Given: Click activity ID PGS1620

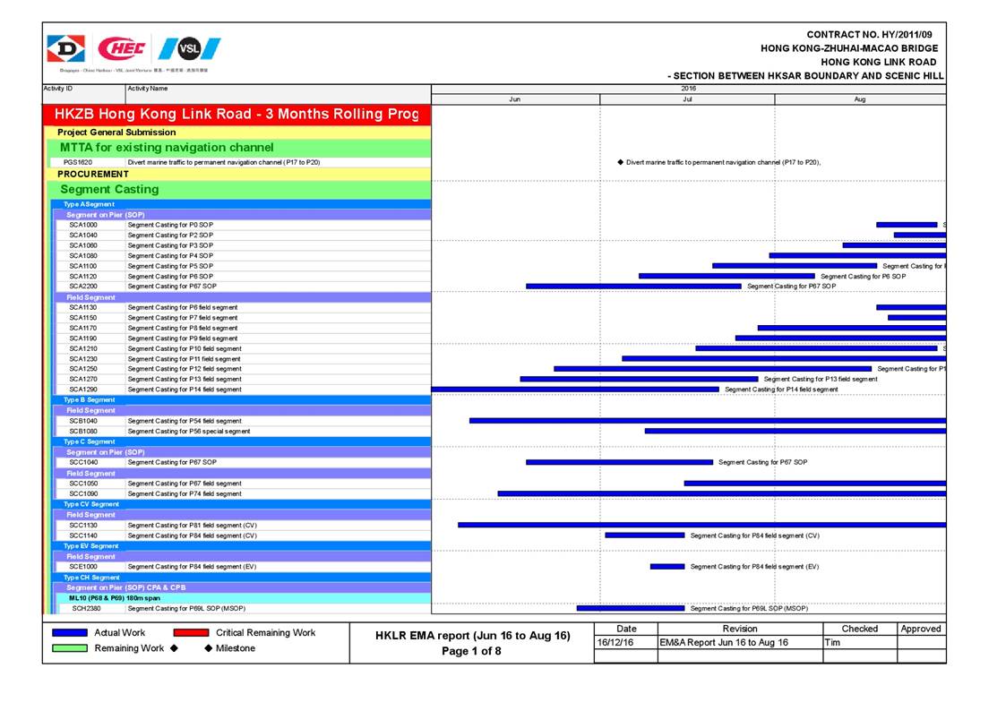Looking at the screenshot, I should pos(78,163).
